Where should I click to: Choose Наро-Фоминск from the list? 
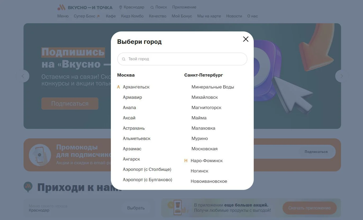click(207, 161)
